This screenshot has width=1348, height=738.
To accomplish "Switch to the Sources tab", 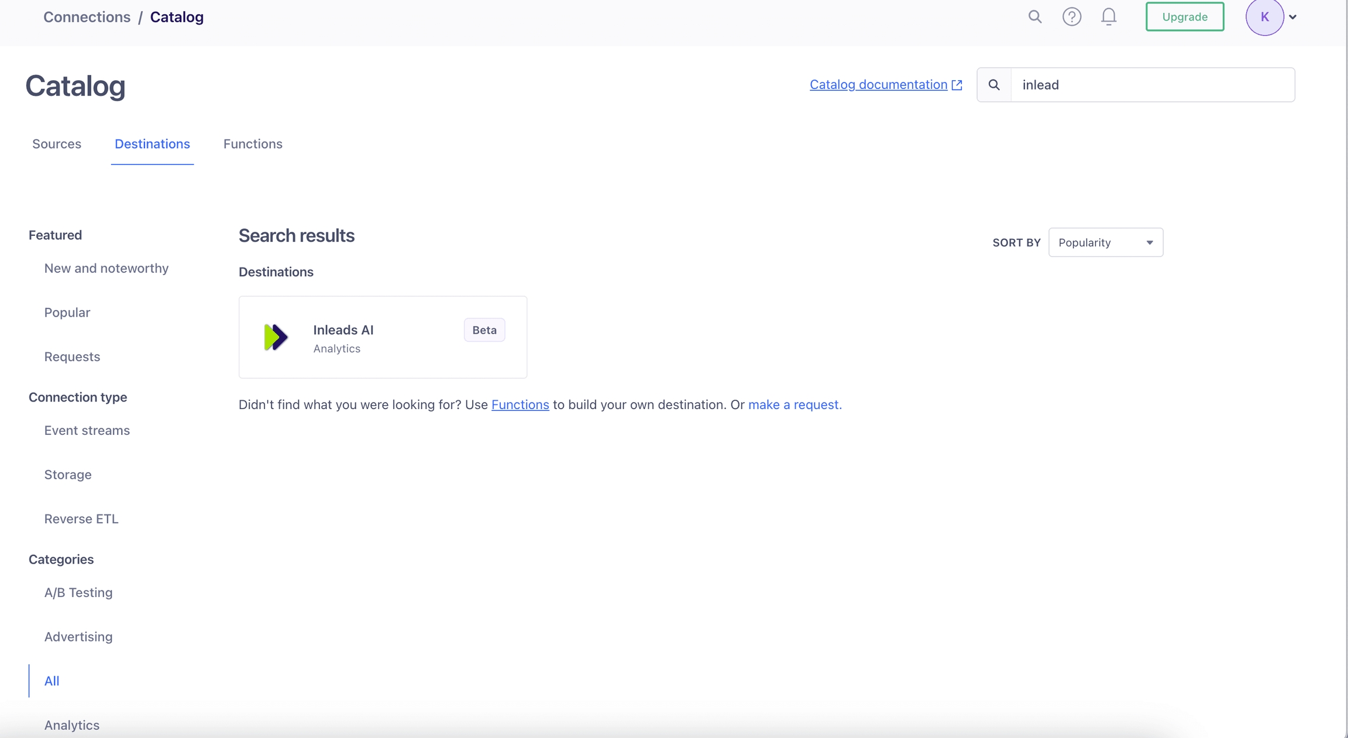I will pyautogui.click(x=57, y=144).
